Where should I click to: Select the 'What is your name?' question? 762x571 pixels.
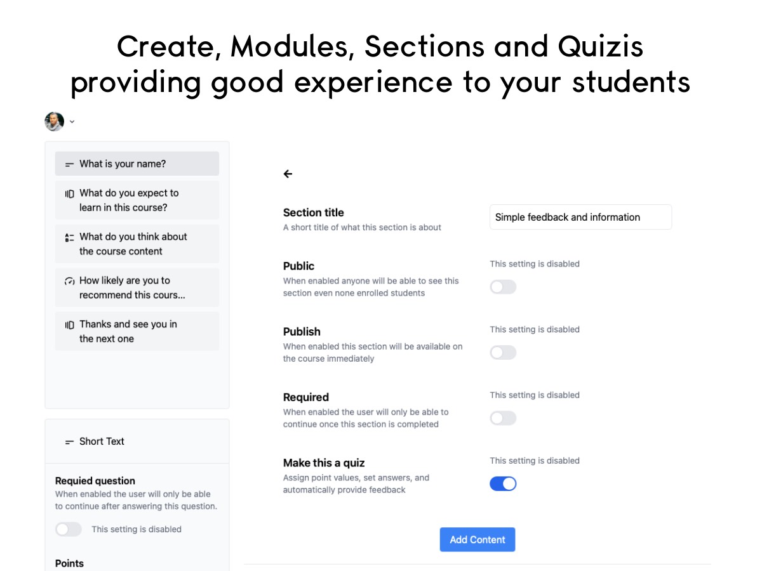pyautogui.click(x=137, y=164)
